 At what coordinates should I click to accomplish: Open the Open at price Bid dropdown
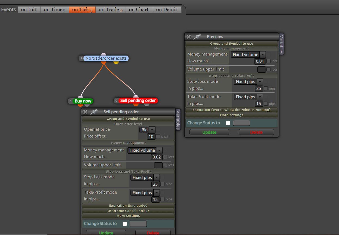click(147, 130)
